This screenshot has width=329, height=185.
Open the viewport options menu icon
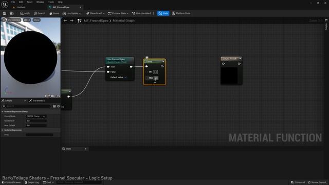click(4, 20)
